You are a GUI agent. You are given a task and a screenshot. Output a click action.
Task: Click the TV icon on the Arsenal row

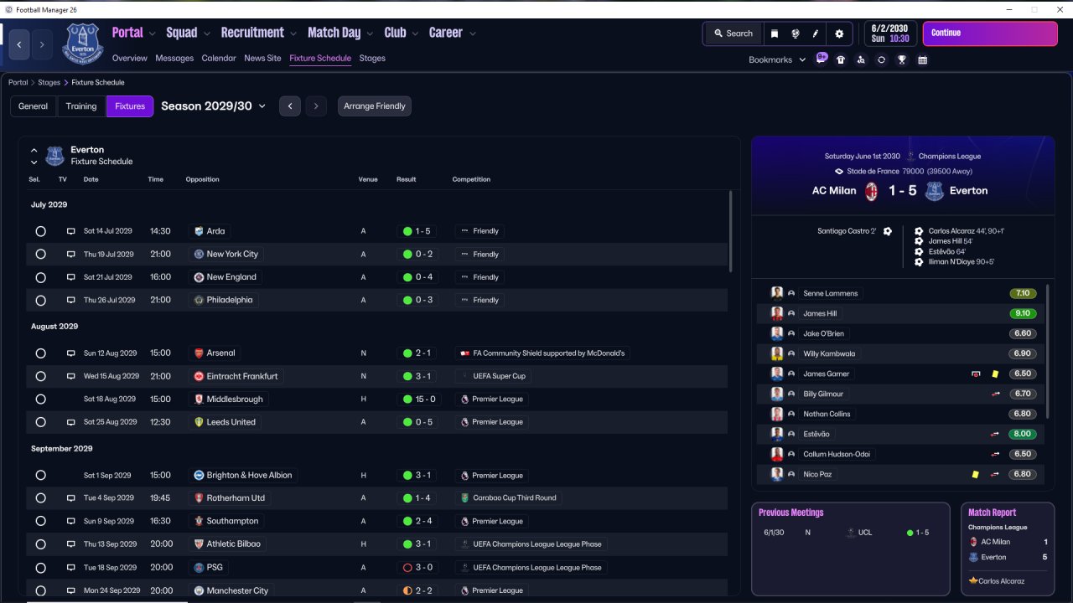coord(71,353)
